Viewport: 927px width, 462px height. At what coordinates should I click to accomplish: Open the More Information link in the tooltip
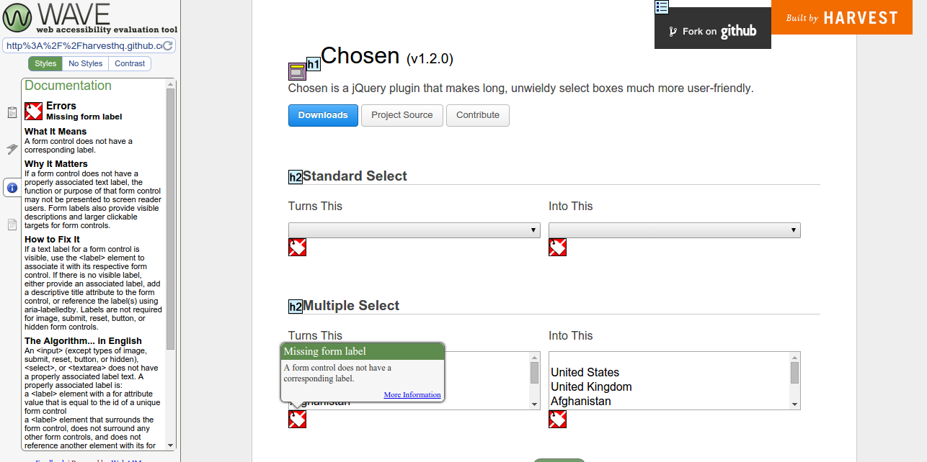point(412,394)
